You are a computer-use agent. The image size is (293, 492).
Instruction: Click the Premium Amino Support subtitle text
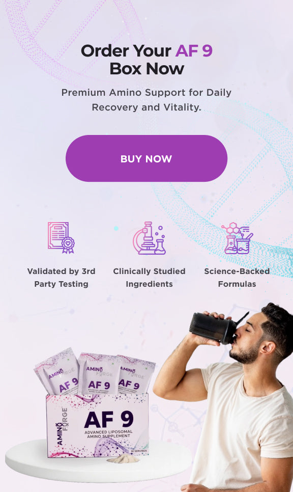[x=146, y=100]
